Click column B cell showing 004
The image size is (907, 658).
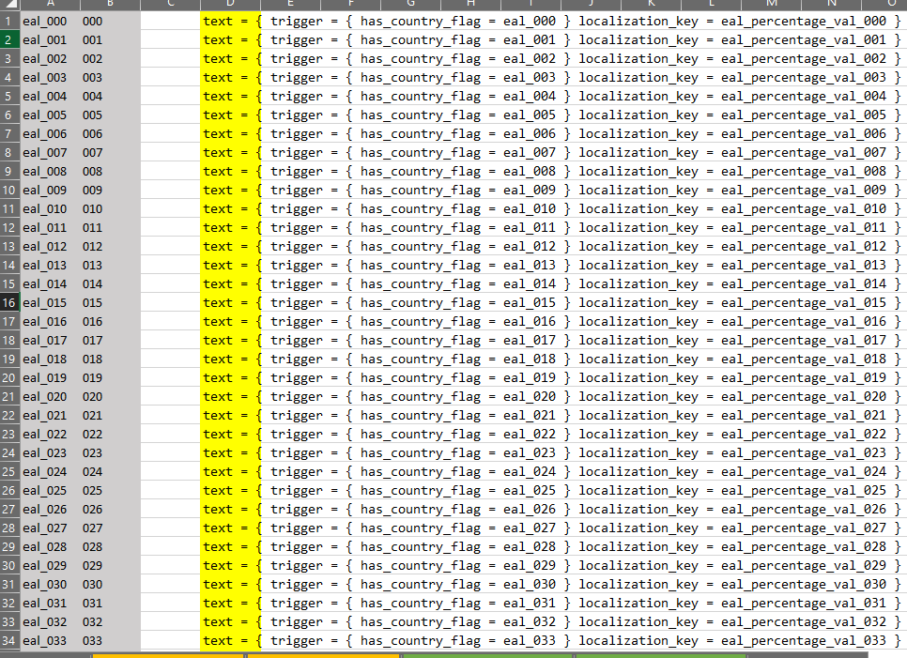[x=110, y=97]
